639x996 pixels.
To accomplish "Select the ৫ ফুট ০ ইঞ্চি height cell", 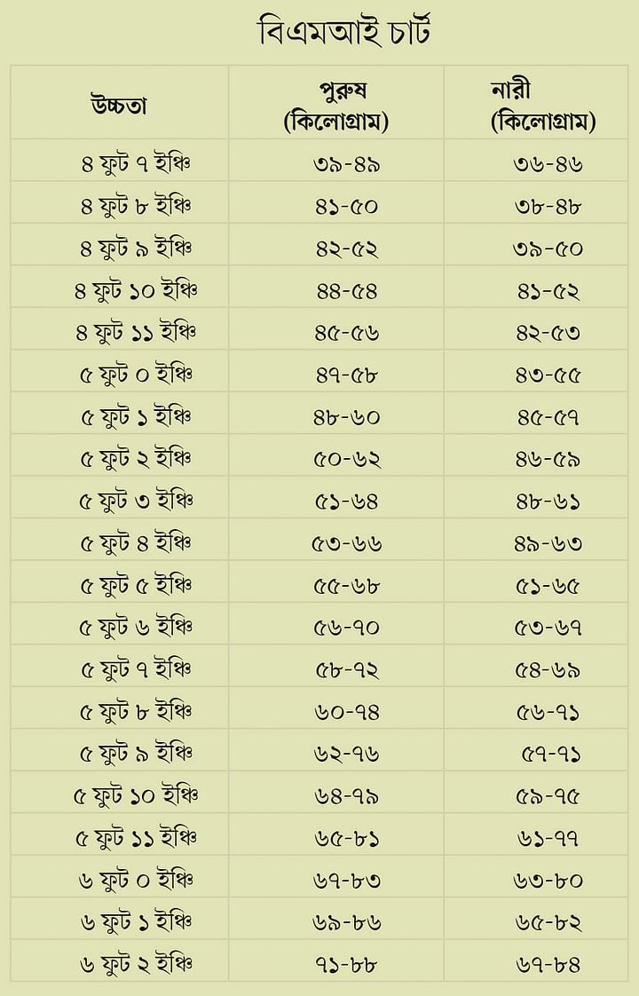I will tap(136, 374).
